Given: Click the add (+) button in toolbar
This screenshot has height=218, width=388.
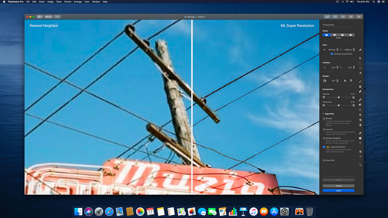Looking at the screenshot, I should pyautogui.click(x=57, y=17).
